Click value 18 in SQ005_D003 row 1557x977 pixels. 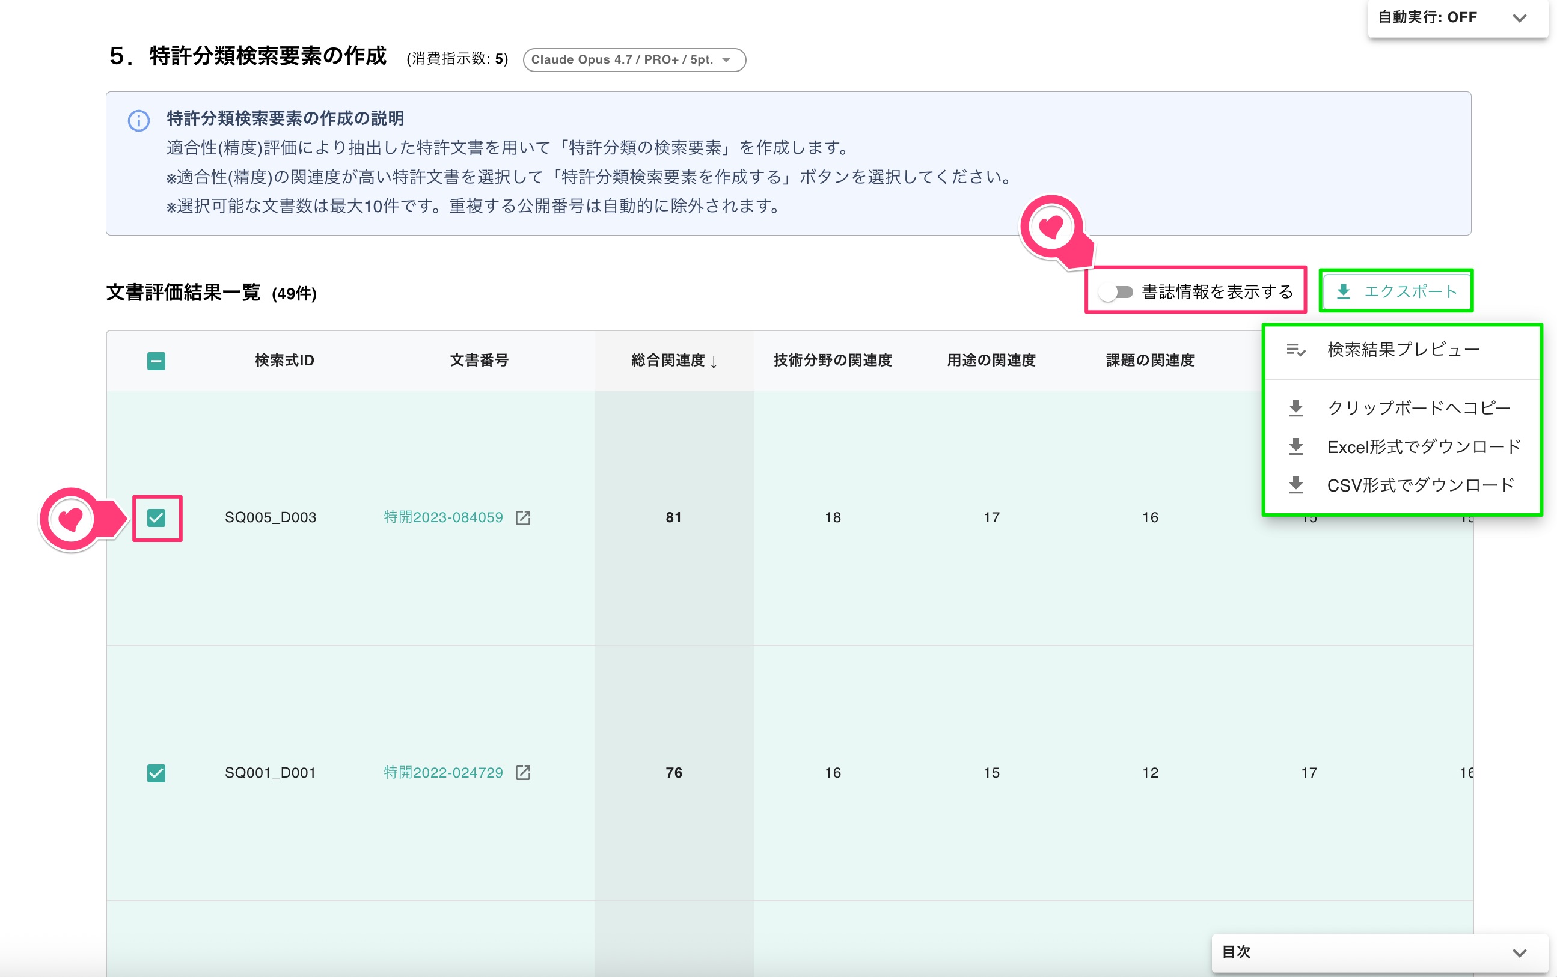pos(833,517)
